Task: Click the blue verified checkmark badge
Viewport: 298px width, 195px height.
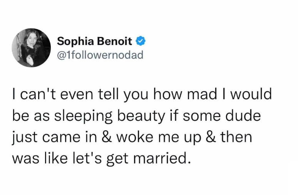Action: (141, 41)
